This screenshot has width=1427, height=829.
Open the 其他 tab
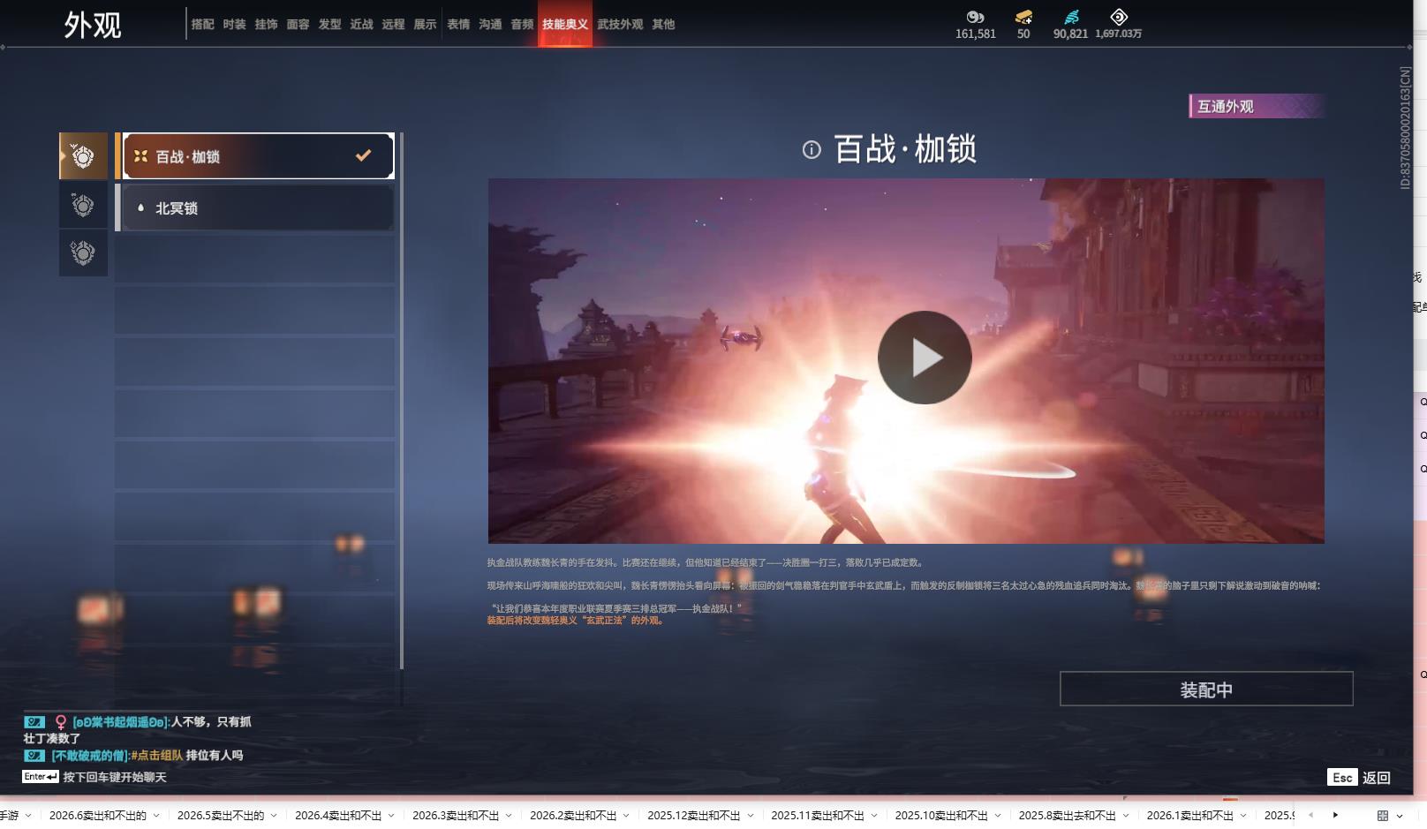(664, 24)
